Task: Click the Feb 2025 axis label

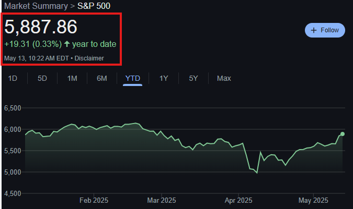Action: click(x=94, y=200)
